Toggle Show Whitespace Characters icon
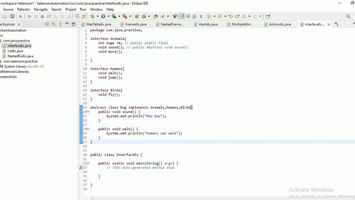The height and width of the screenshot is (200, 355). [x=201, y=16]
